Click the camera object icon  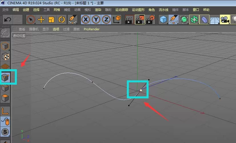[225, 19]
